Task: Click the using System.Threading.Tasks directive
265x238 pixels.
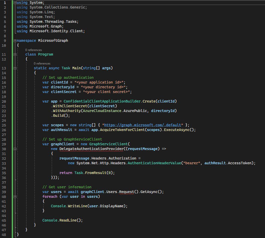Action: 47,21
